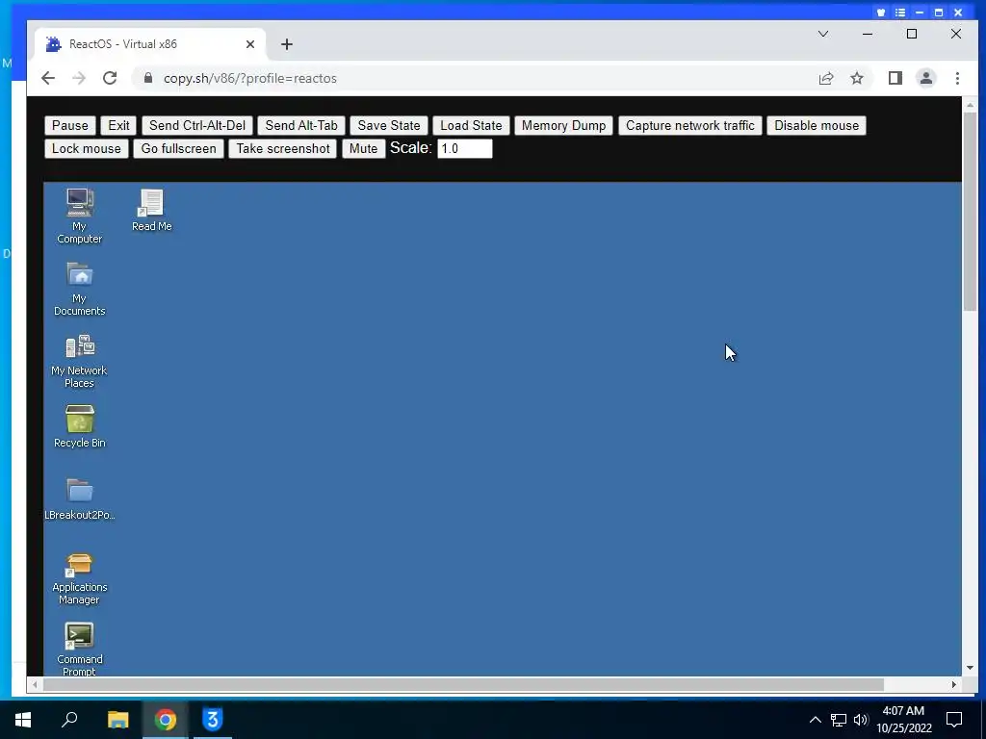This screenshot has height=739, width=986.
Task: Select My Documents desktop icon
Action: coord(79,289)
